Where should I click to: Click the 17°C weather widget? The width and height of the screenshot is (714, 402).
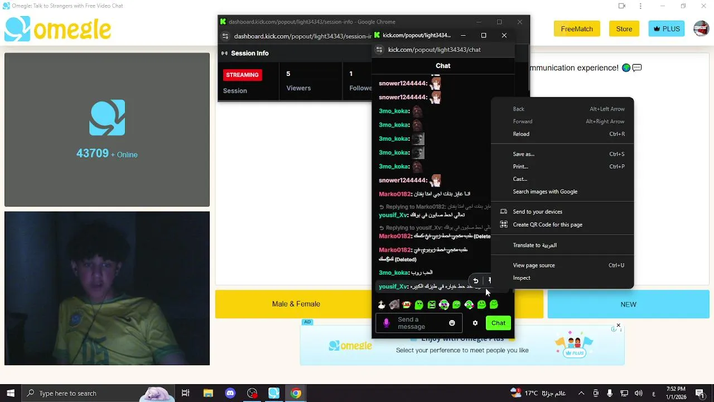pos(539,393)
